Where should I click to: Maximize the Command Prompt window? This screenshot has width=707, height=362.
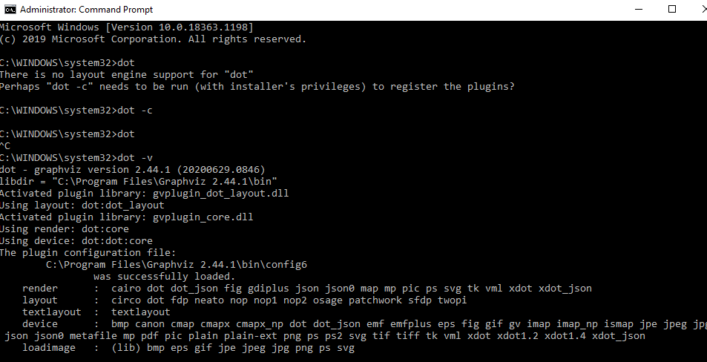pos(672,9)
